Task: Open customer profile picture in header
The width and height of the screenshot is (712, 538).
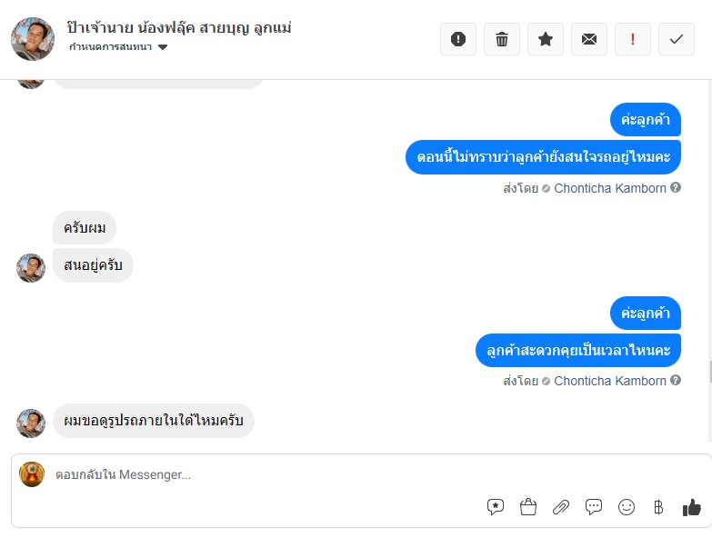Action: point(33,39)
